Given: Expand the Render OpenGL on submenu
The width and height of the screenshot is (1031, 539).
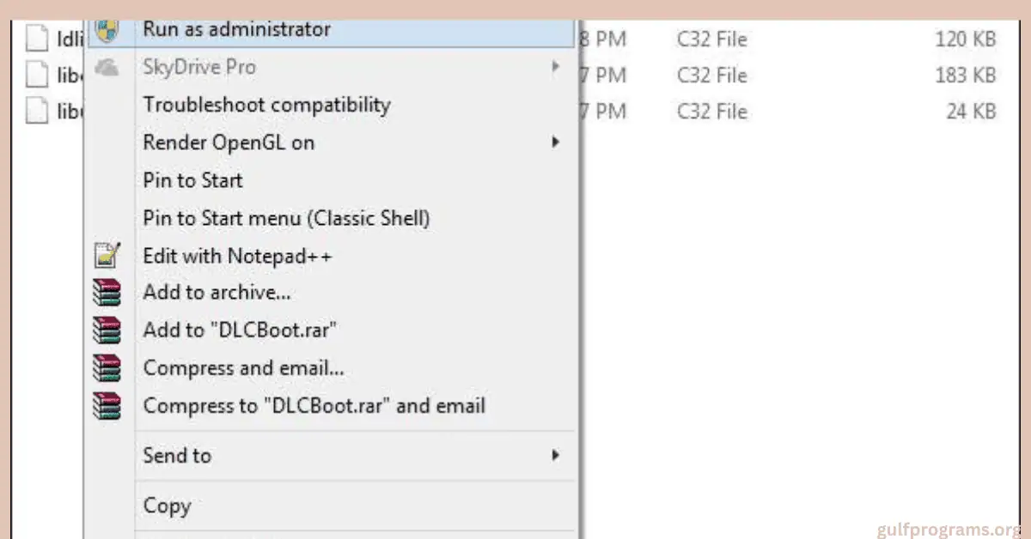Looking at the screenshot, I should [x=555, y=142].
